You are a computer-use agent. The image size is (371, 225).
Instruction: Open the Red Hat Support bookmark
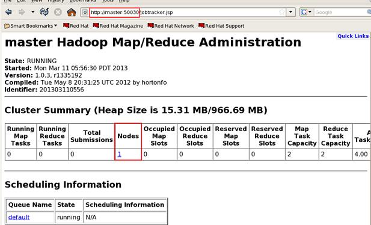pos(221,26)
